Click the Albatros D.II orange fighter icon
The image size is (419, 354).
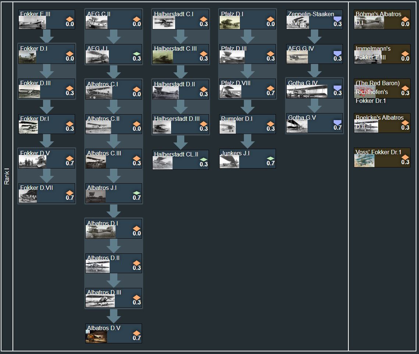[x=136, y=263]
